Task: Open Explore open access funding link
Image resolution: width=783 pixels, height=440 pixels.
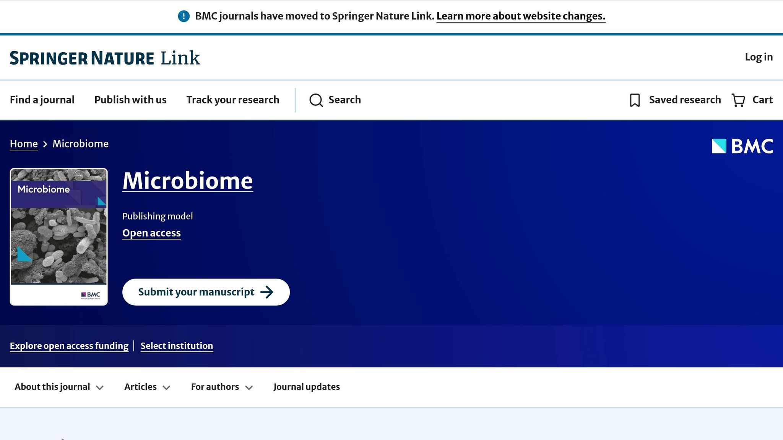Action: 69,346
